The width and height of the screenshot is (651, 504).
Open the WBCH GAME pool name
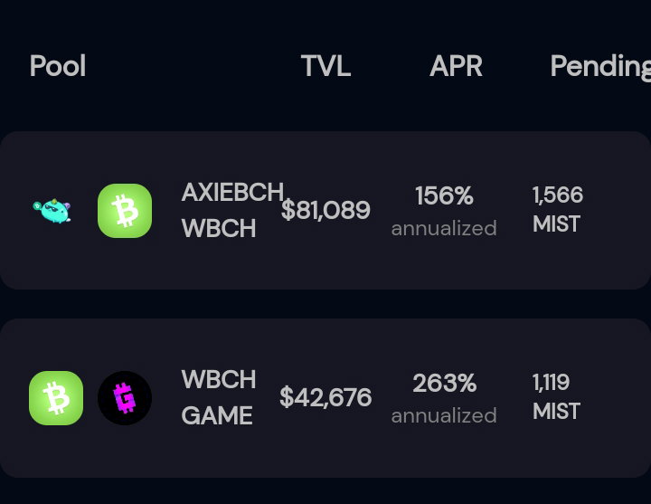[219, 397]
